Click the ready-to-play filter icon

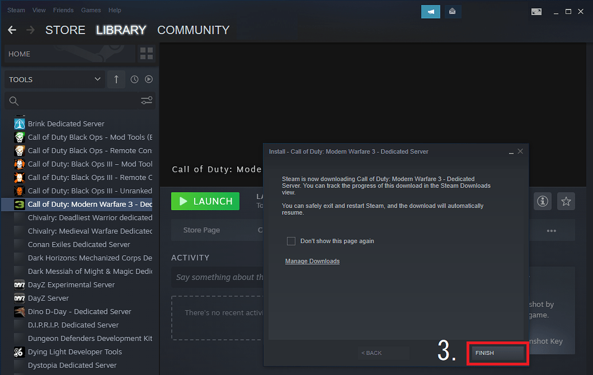pyautogui.click(x=148, y=79)
